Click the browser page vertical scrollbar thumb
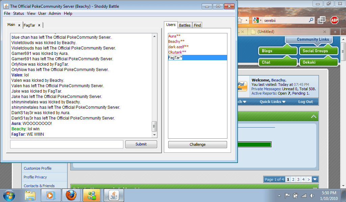The height and width of the screenshot is (202, 346). tap(343, 52)
